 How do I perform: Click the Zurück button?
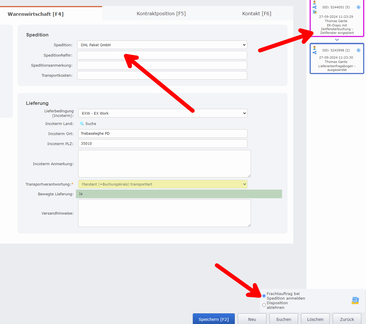pyautogui.click(x=347, y=319)
